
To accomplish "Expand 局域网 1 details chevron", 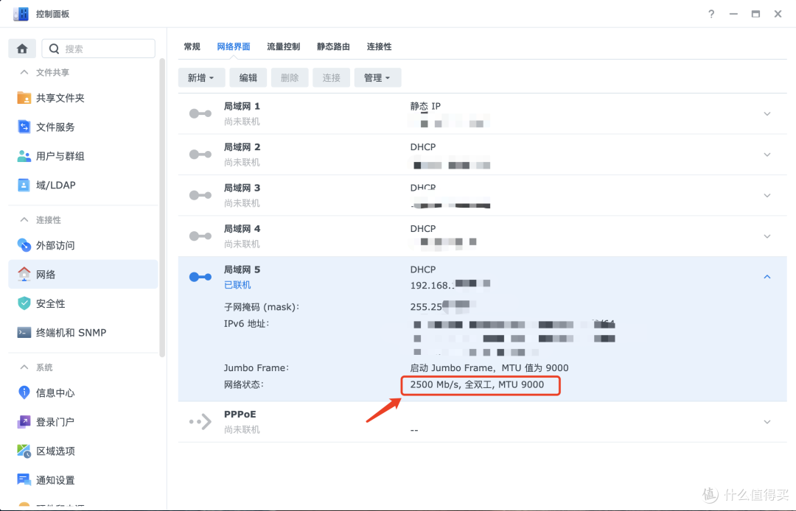I will [x=767, y=114].
